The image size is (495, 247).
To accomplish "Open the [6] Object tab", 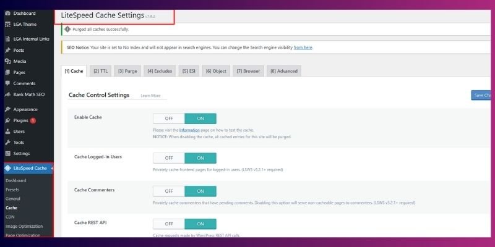I will [216, 71].
